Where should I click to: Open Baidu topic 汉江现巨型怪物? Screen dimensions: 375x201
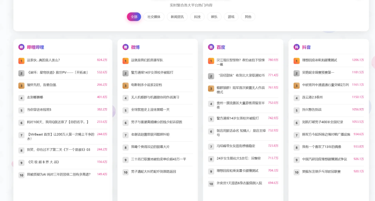(x=241, y=62)
